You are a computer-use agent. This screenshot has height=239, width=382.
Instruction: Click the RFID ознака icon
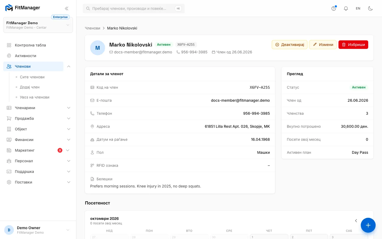point(92,165)
